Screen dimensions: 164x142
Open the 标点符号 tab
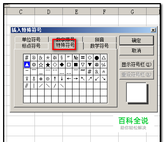tap(31, 46)
